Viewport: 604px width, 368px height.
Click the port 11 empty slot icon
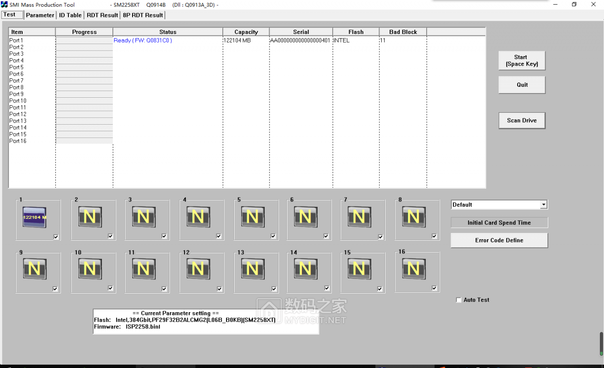click(x=143, y=269)
